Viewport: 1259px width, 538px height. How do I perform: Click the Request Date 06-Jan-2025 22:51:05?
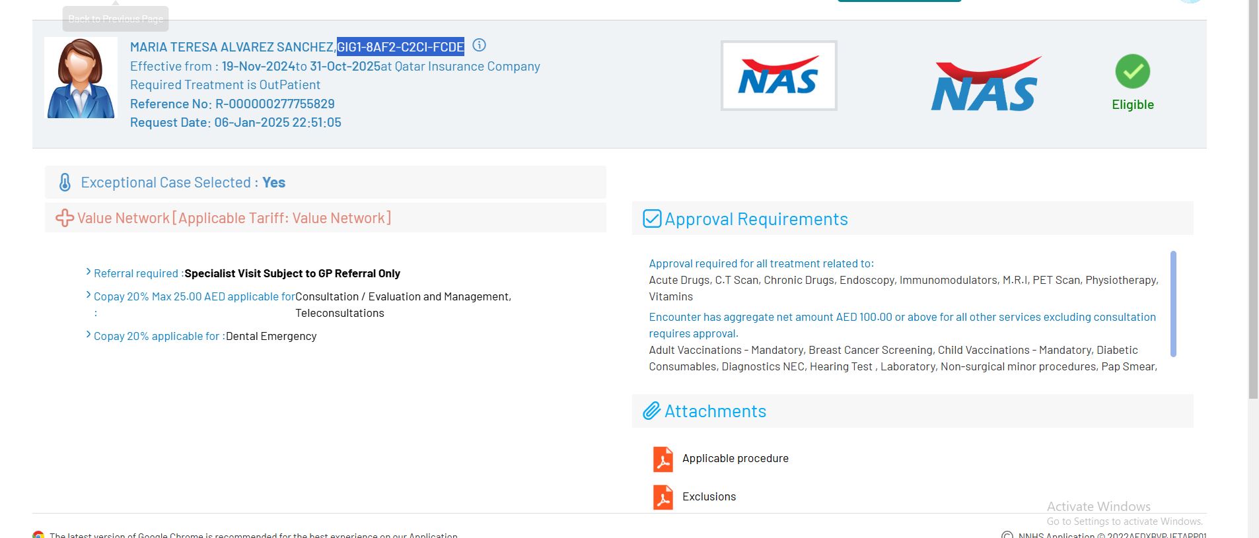pos(236,122)
